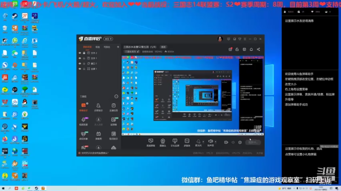Click the unlock padlock icon in header
341x191 pixels.
[237, 49]
